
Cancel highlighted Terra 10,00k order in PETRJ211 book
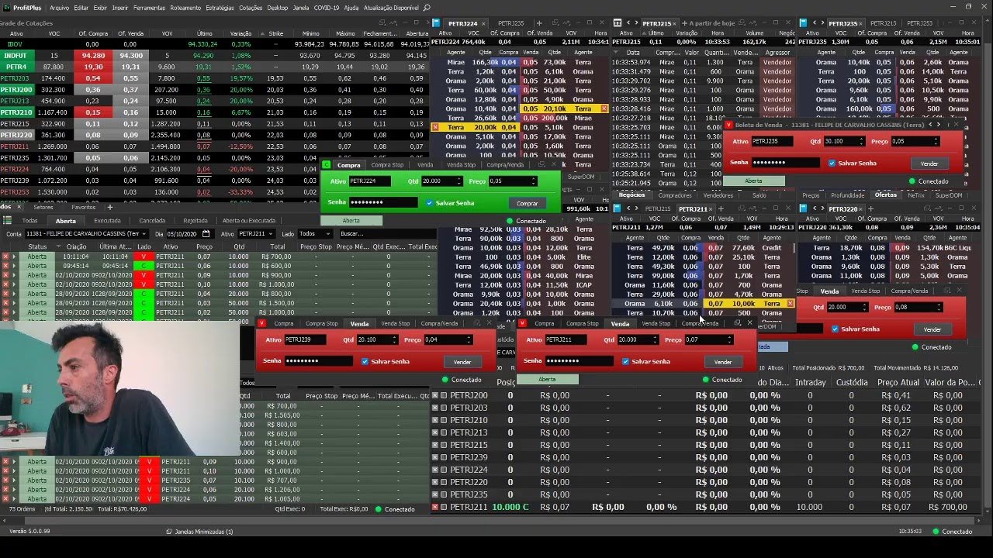(791, 304)
